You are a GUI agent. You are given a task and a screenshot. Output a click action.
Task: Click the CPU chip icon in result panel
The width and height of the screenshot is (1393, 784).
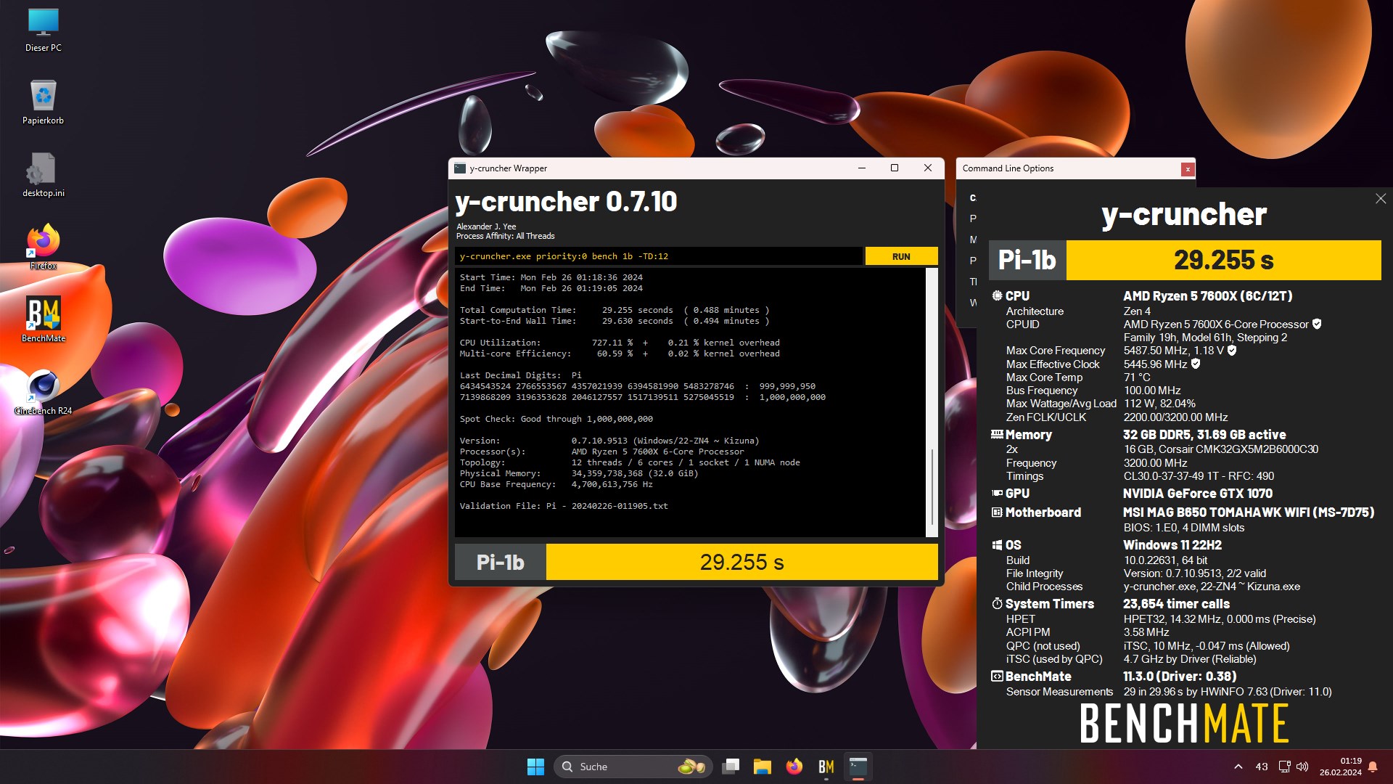click(x=997, y=296)
